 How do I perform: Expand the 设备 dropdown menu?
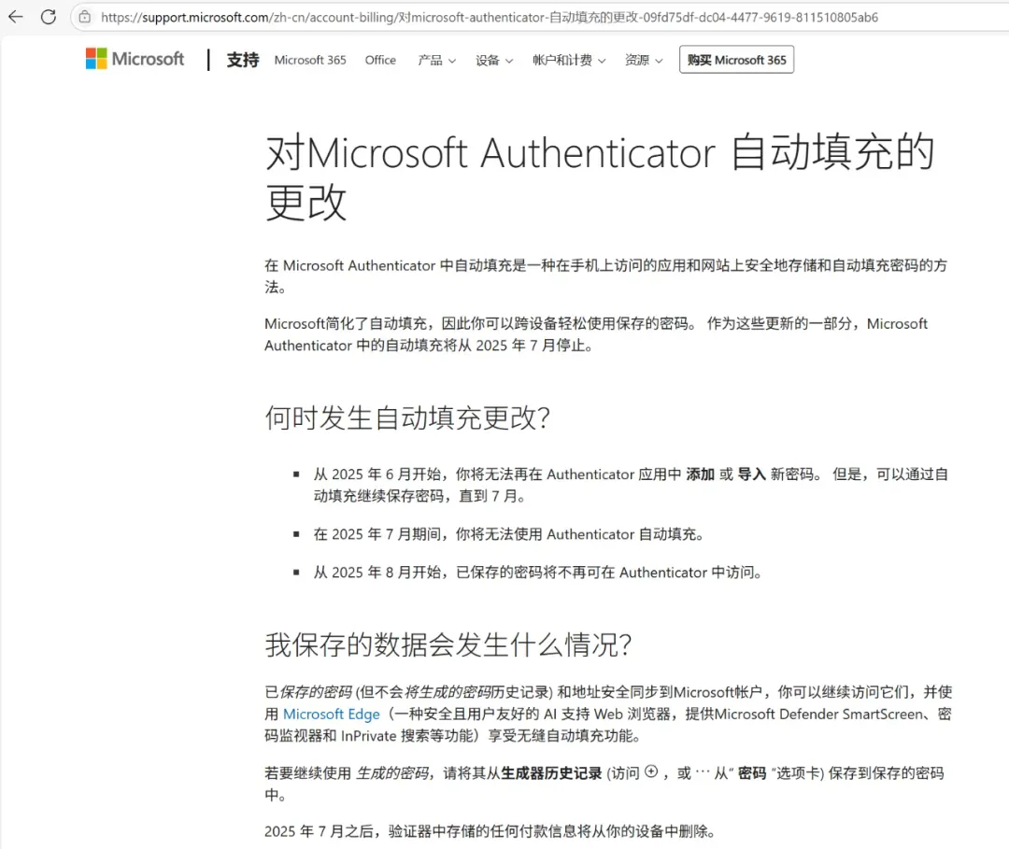click(494, 60)
